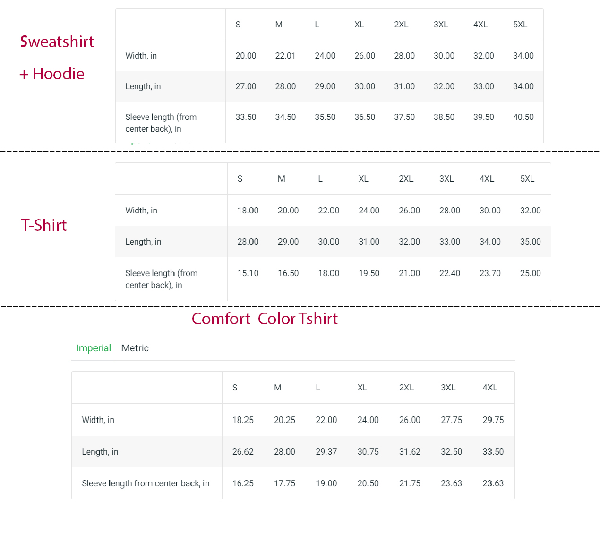The width and height of the screenshot is (600, 533).
Task: Click the Sweatshirt heading text
Action: pyautogui.click(x=57, y=42)
